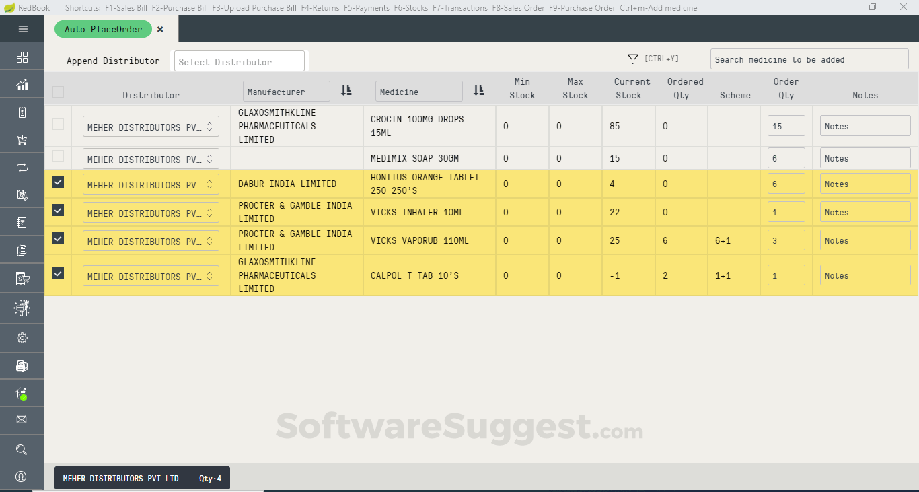The image size is (919, 492).
Task: Click the shopping cart purchase icon
Action: pos(22,141)
